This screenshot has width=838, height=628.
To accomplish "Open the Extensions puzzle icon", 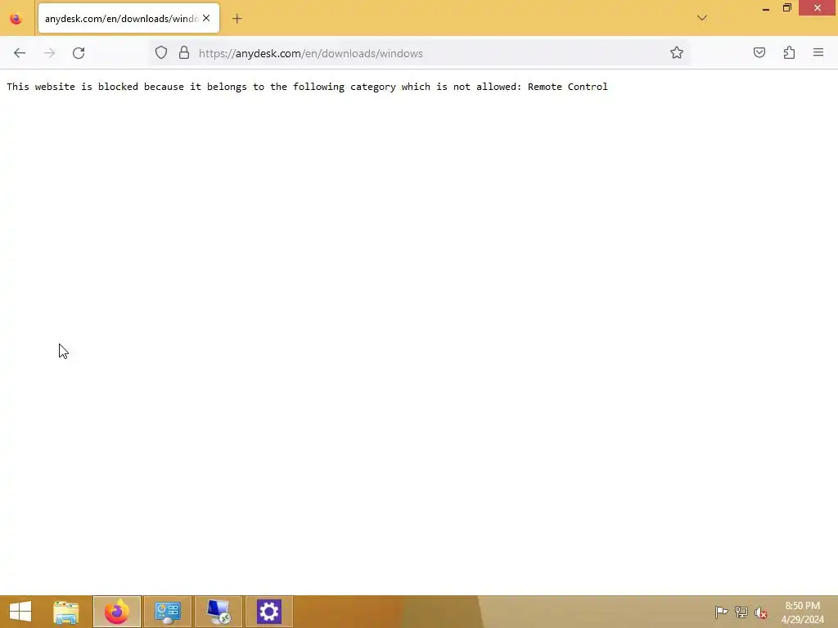I will point(789,52).
